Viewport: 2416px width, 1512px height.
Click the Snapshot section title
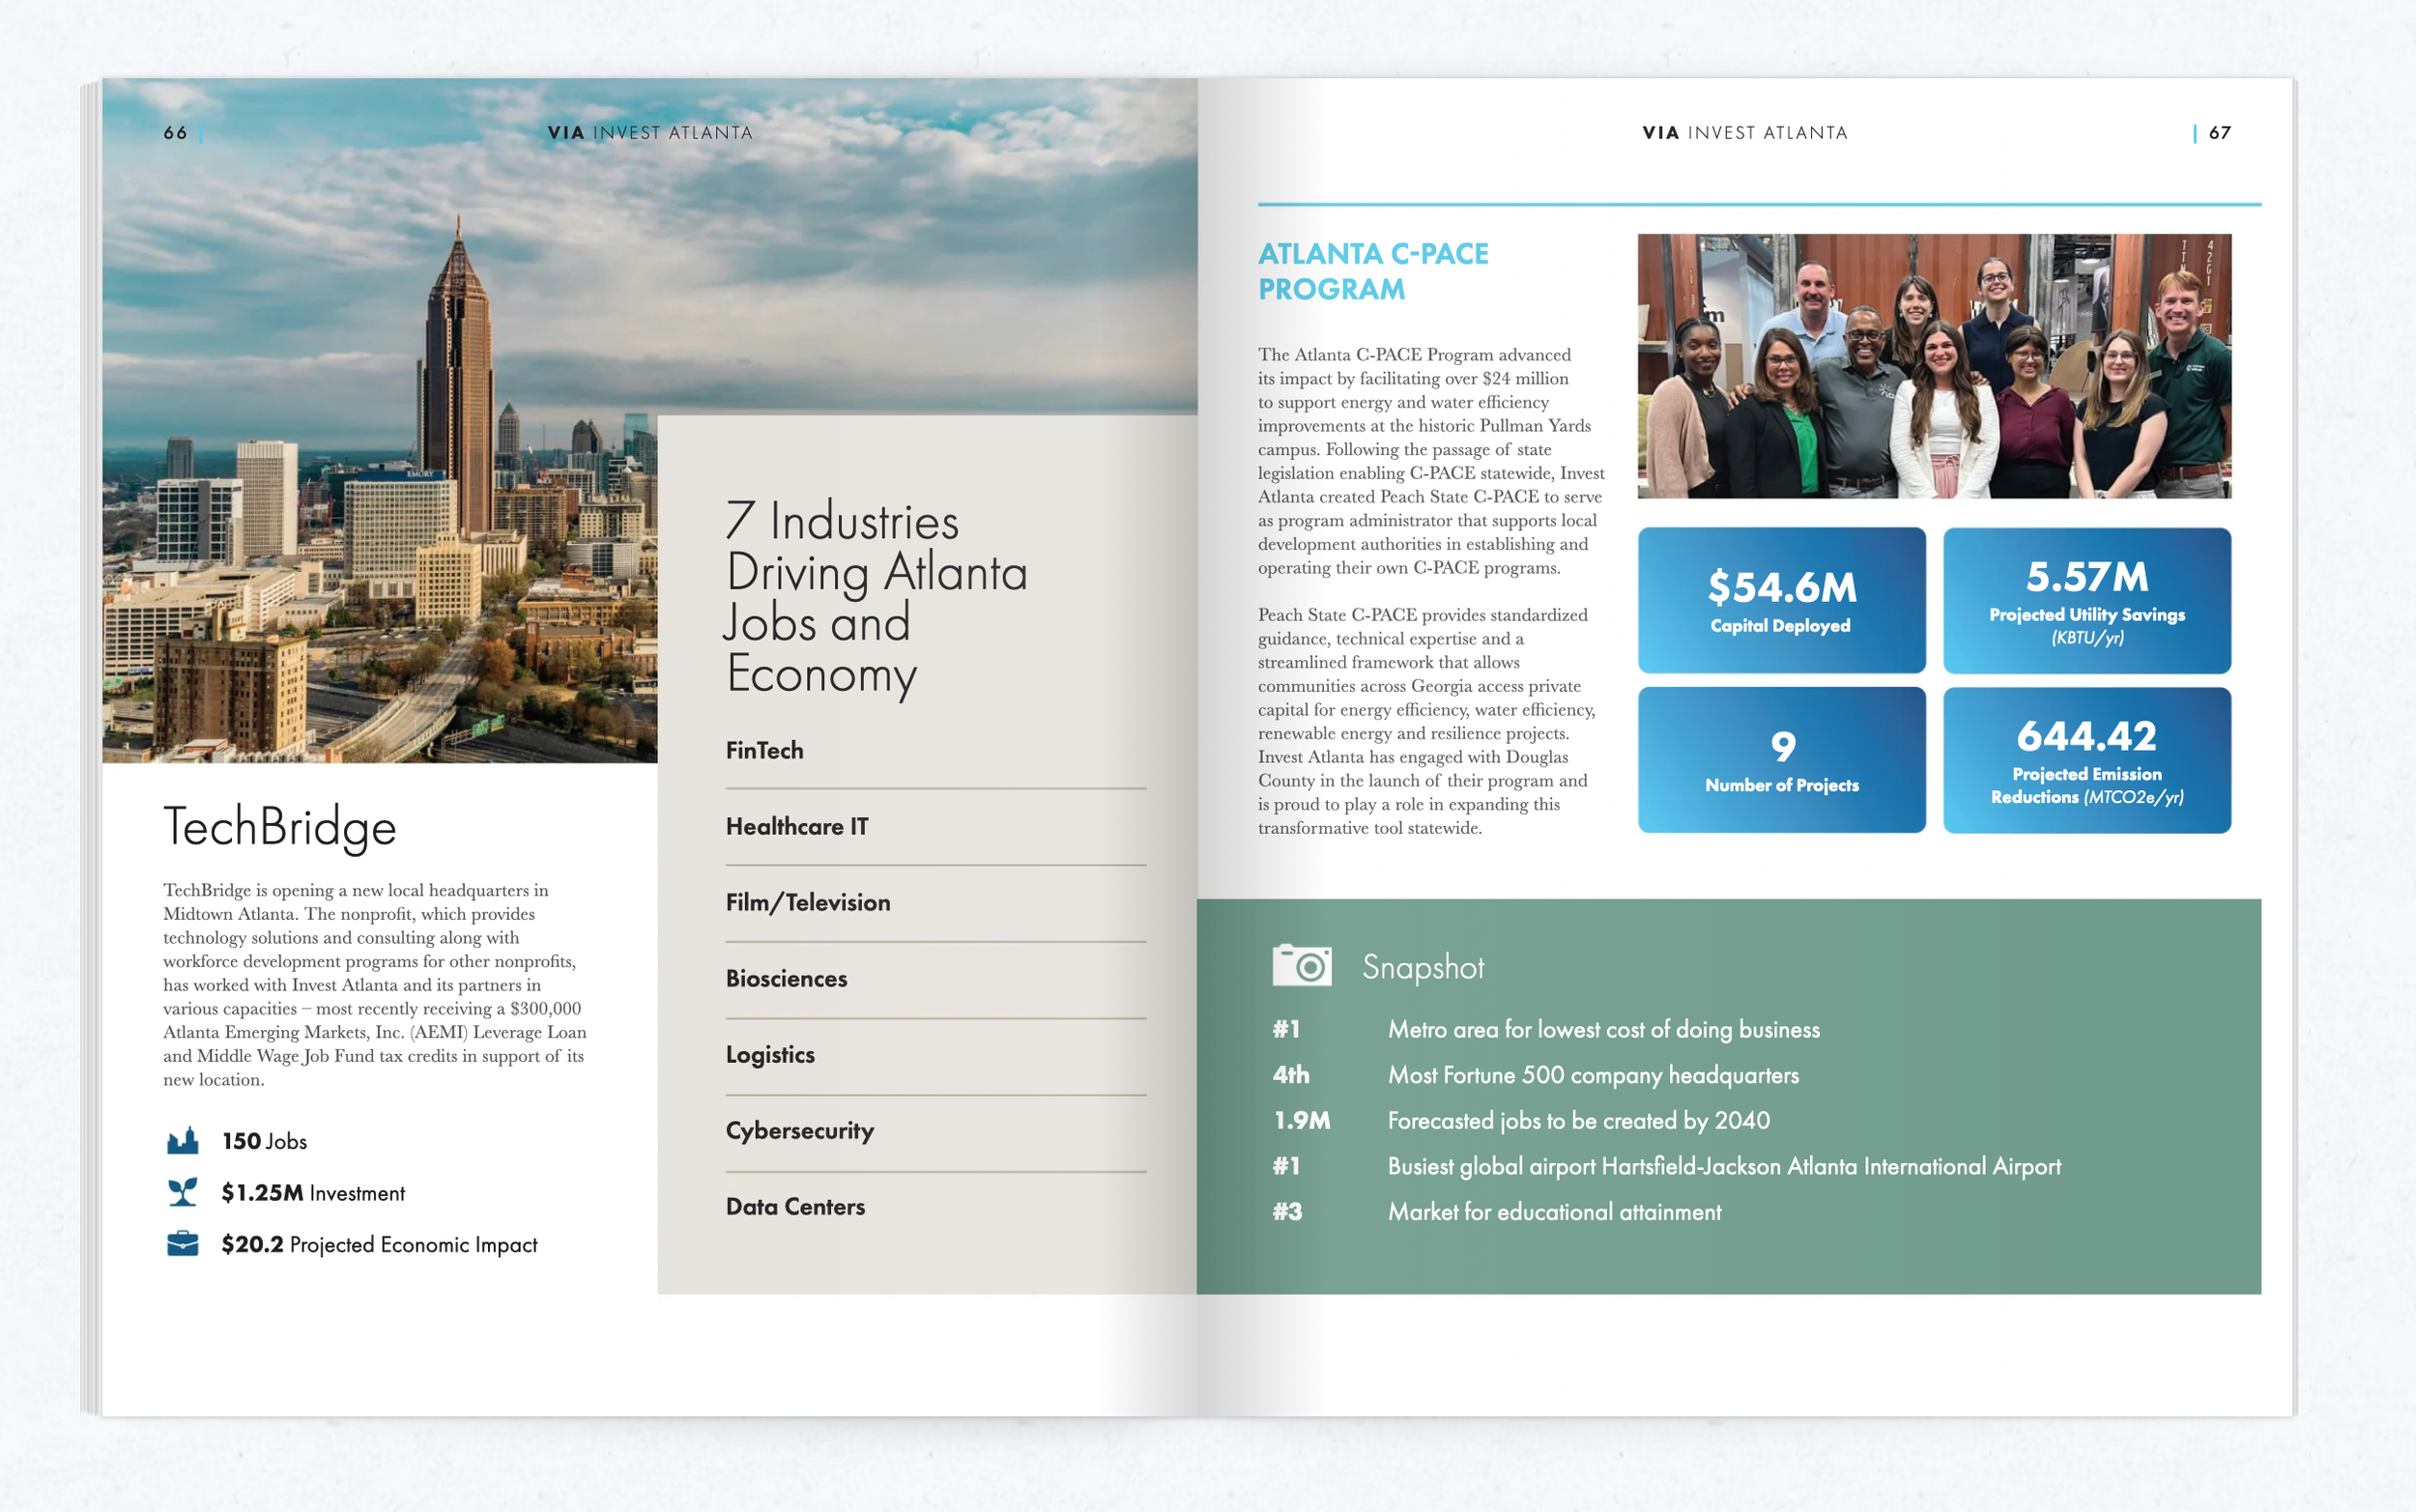[1423, 967]
